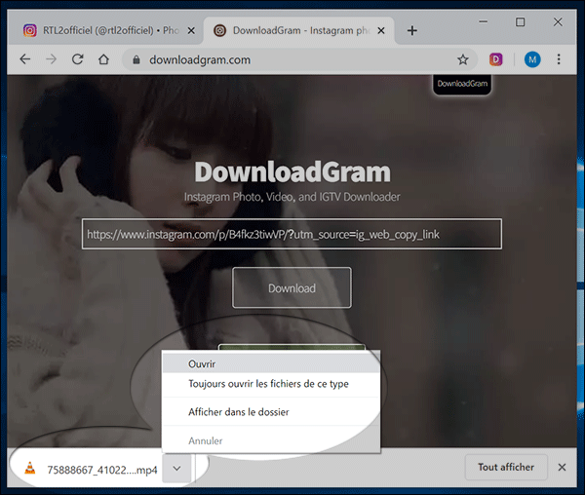585x495 pixels.
Task: Click the browser back arrow
Action: click(25, 59)
